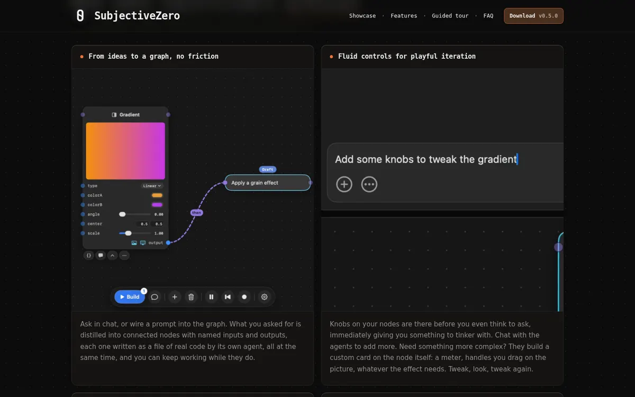
Task: Click the colorA input port dot
Action: 83,195
